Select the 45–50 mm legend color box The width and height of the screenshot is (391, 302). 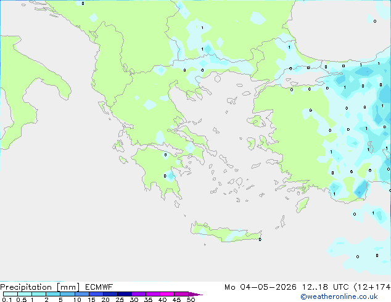coord(181,294)
